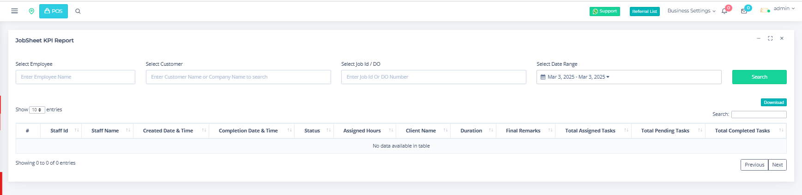Image resolution: width=802 pixels, height=195 pixels.
Task: Click the fullscreen expand icon on report card
Action: click(x=770, y=39)
